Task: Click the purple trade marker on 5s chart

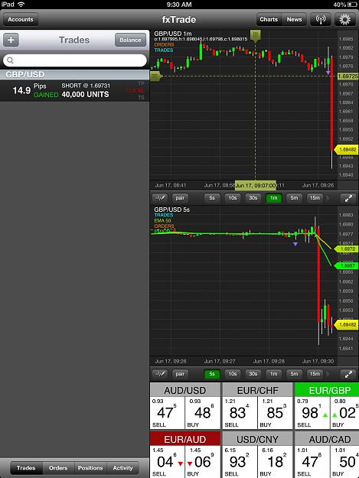Action: pos(295,244)
